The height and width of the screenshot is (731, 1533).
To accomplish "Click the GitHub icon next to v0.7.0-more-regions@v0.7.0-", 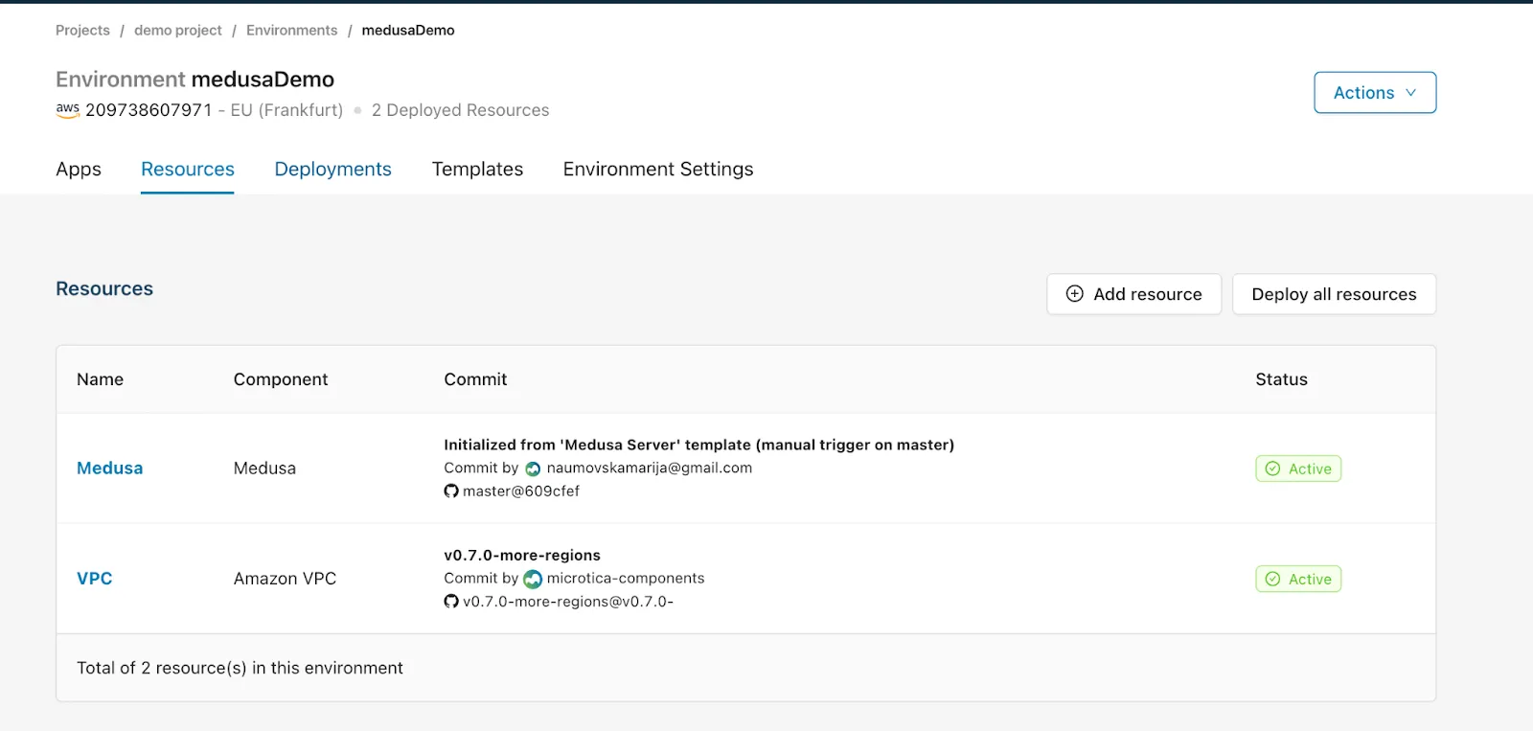I will [451, 602].
